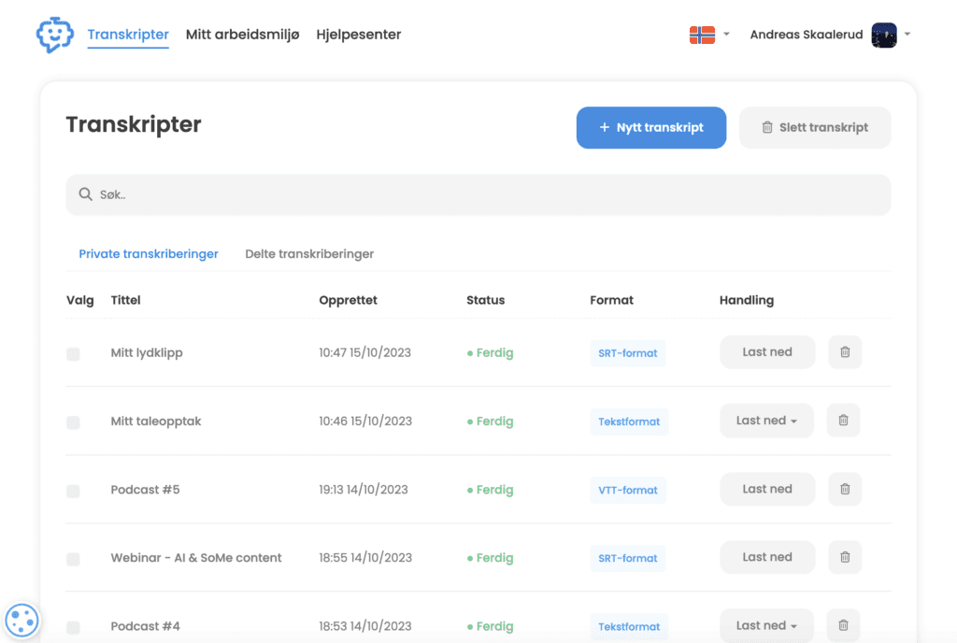Switch to Delte transkriberinger tab

[309, 254]
